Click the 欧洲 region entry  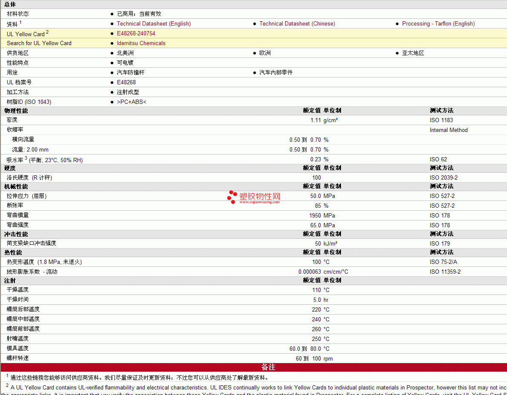pos(265,53)
